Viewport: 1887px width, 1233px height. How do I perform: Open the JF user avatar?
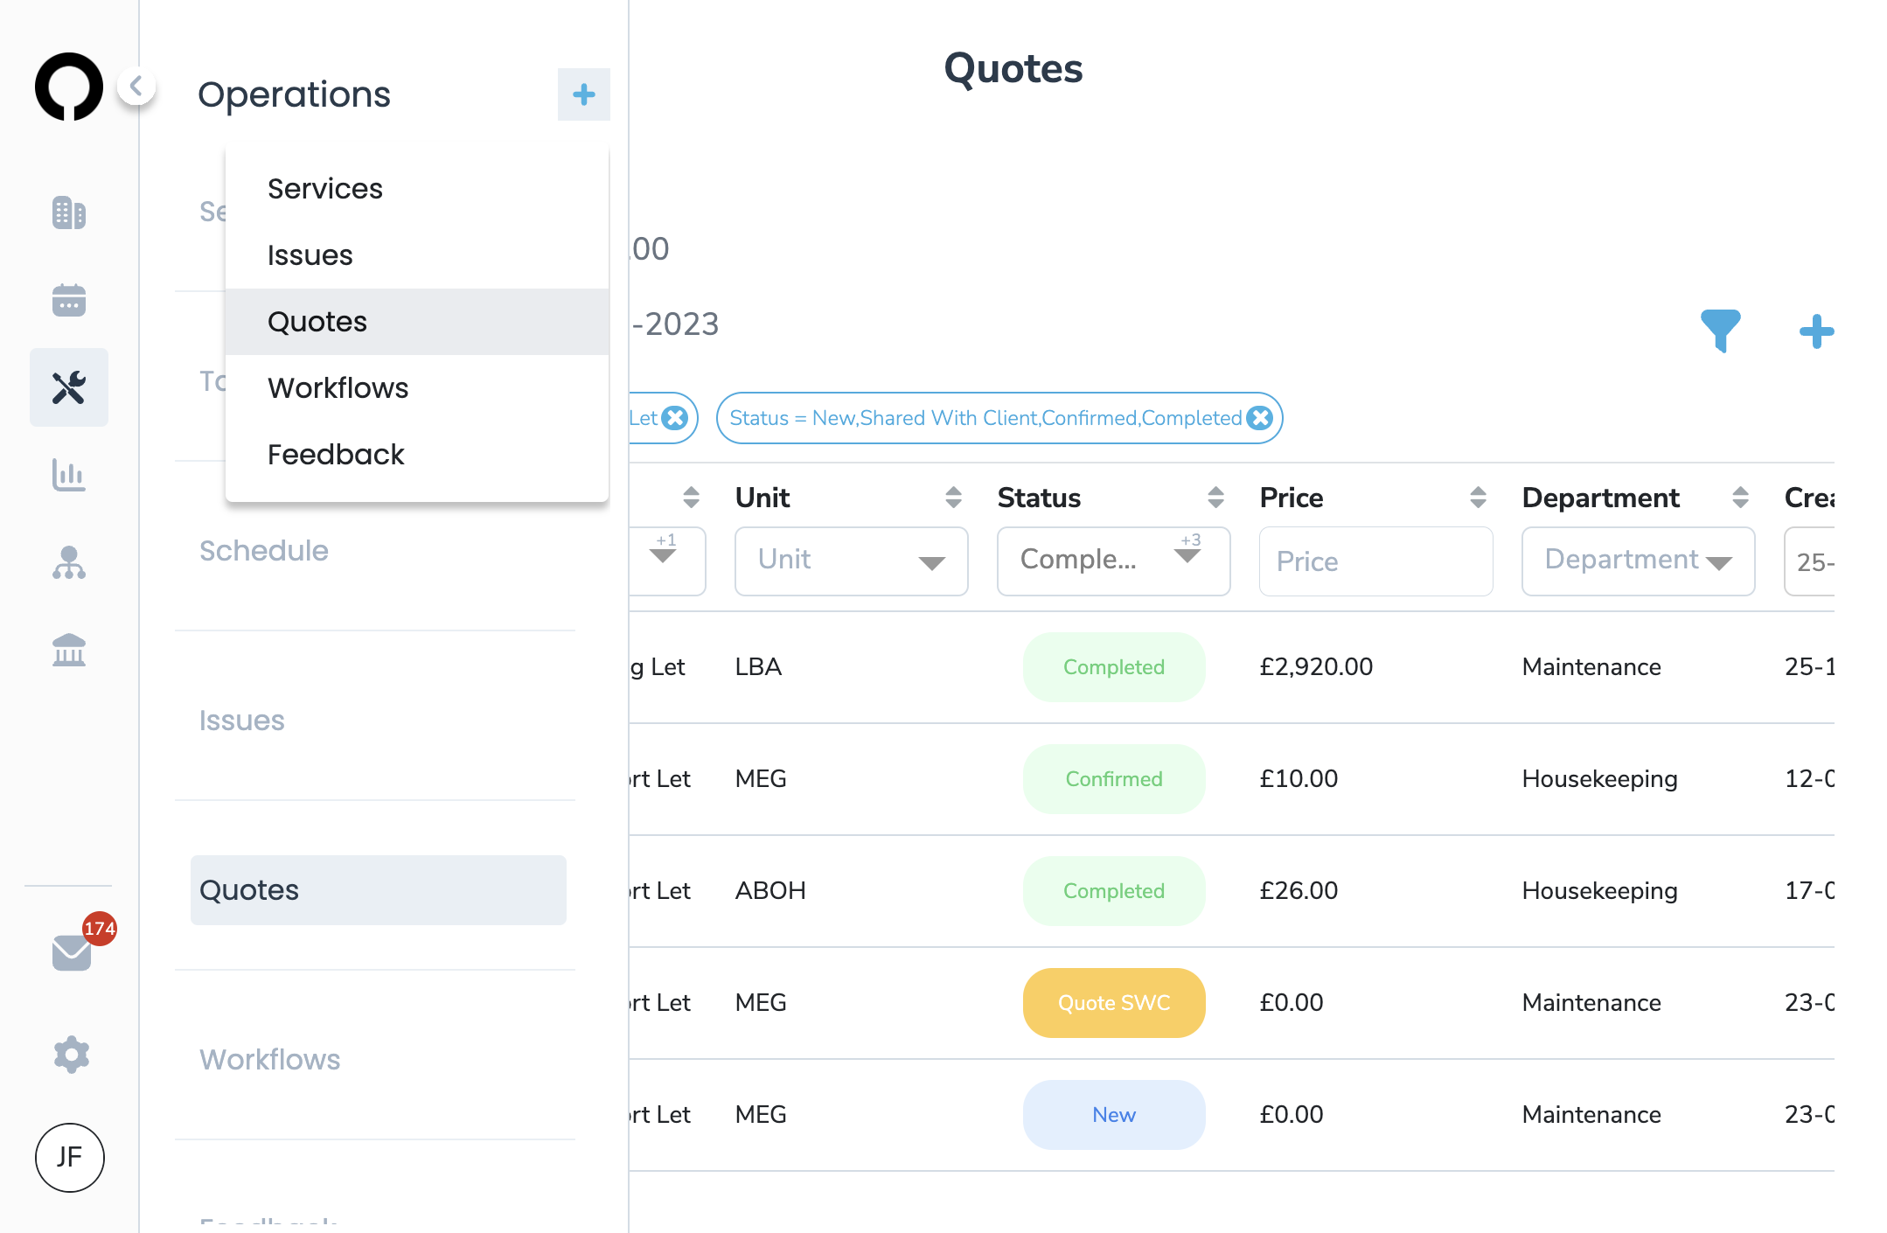click(x=70, y=1158)
